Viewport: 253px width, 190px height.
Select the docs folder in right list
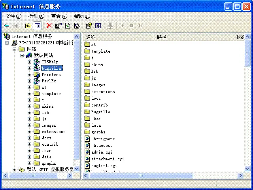[96, 98]
